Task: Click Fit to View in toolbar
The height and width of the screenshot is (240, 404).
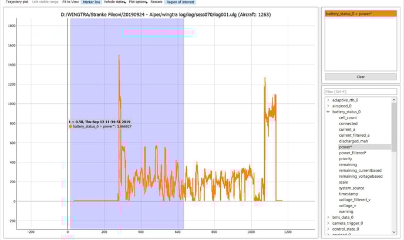Action: [70, 2]
